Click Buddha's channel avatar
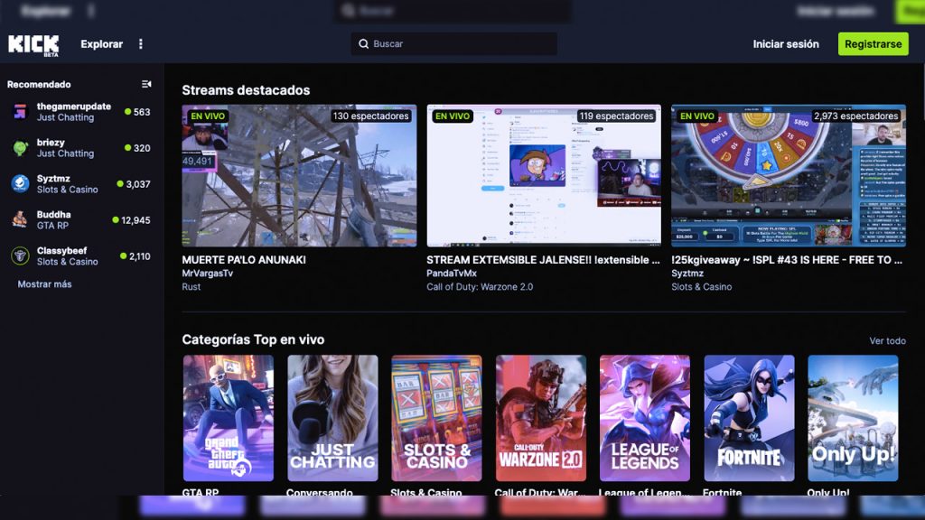This screenshot has width=925, height=520. [x=20, y=220]
